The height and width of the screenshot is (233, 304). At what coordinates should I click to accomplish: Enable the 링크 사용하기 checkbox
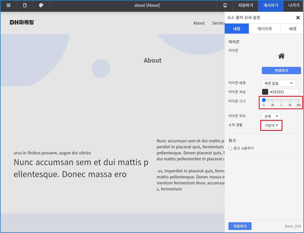[x=230, y=148]
